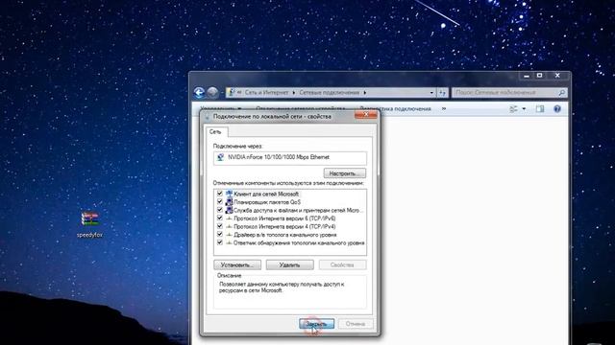Close the Network Connections explorer window
The height and width of the screenshot is (345, 615).
557,76
